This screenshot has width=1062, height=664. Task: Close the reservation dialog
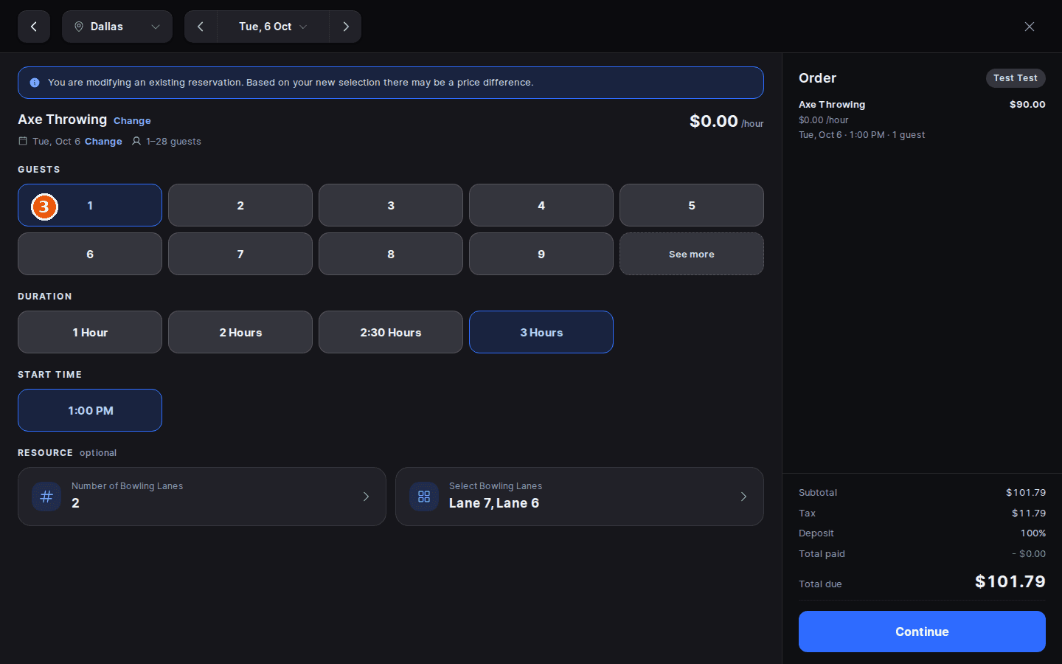click(1030, 27)
